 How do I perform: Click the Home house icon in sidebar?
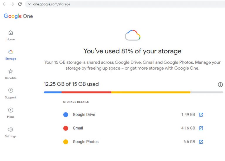click(11, 33)
